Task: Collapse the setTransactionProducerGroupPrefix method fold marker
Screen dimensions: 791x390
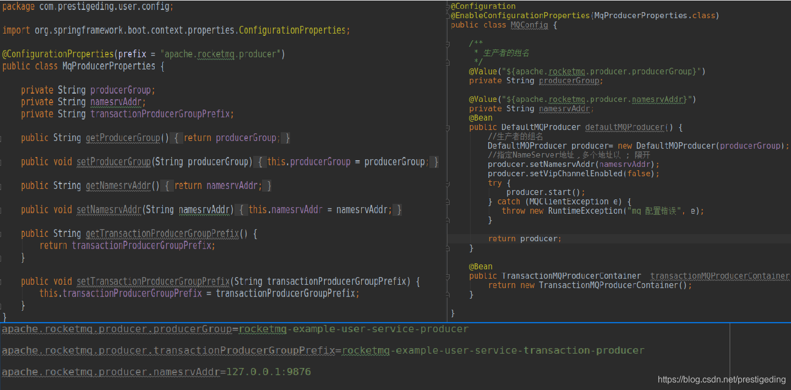Action: (1, 281)
